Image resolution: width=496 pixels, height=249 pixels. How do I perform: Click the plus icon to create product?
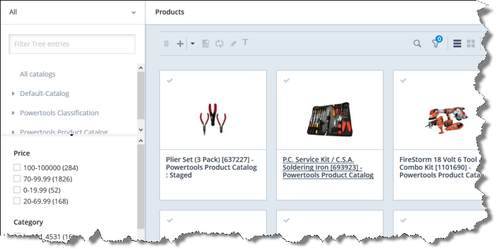(180, 44)
